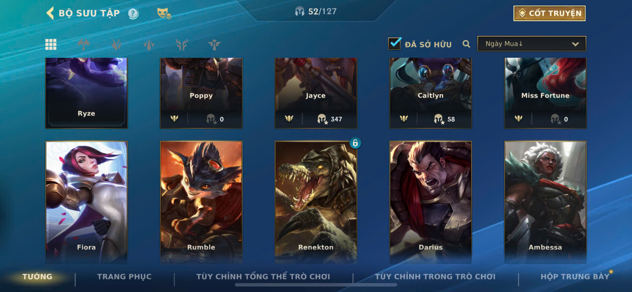
Task: Go back using the Bộ Sưu Tập arrow
Action: point(50,13)
